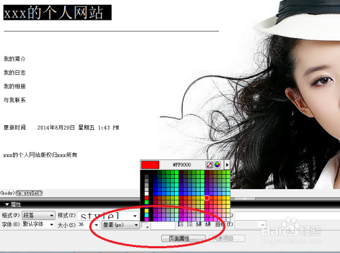Click the text color hex input field
The height and width of the screenshot is (253, 340).
pos(163,225)
